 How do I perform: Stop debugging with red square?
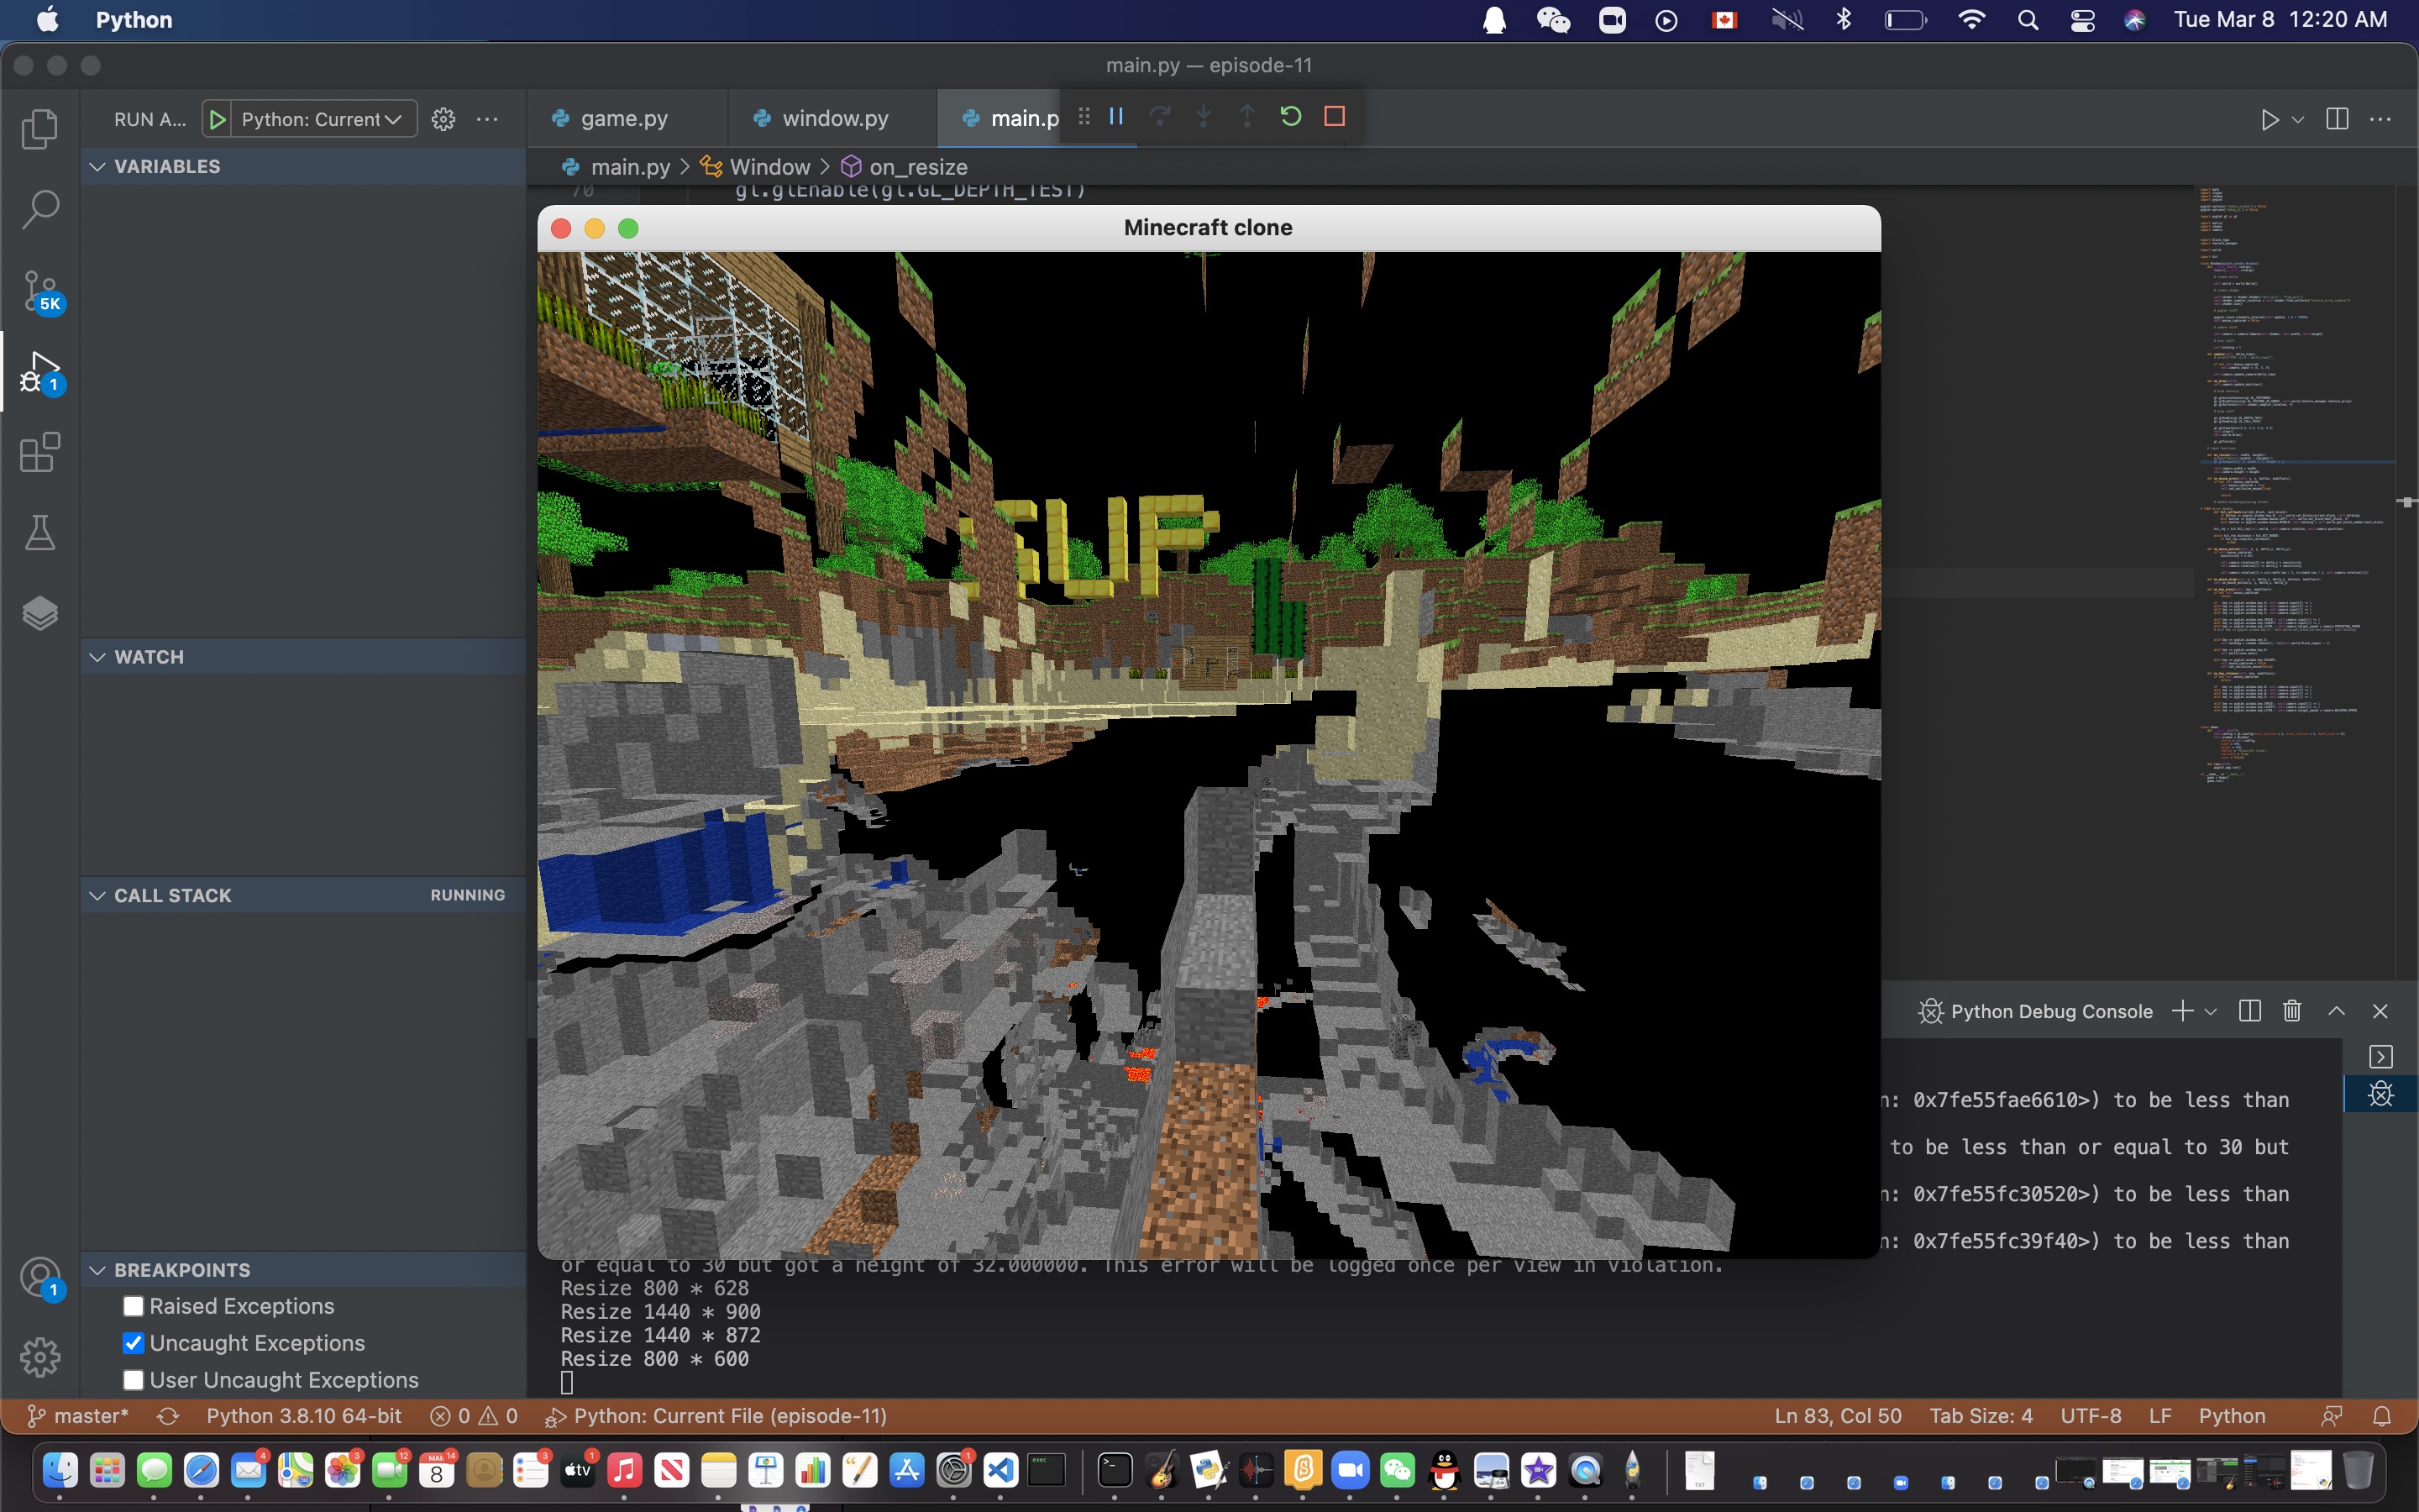[1334, 117]
